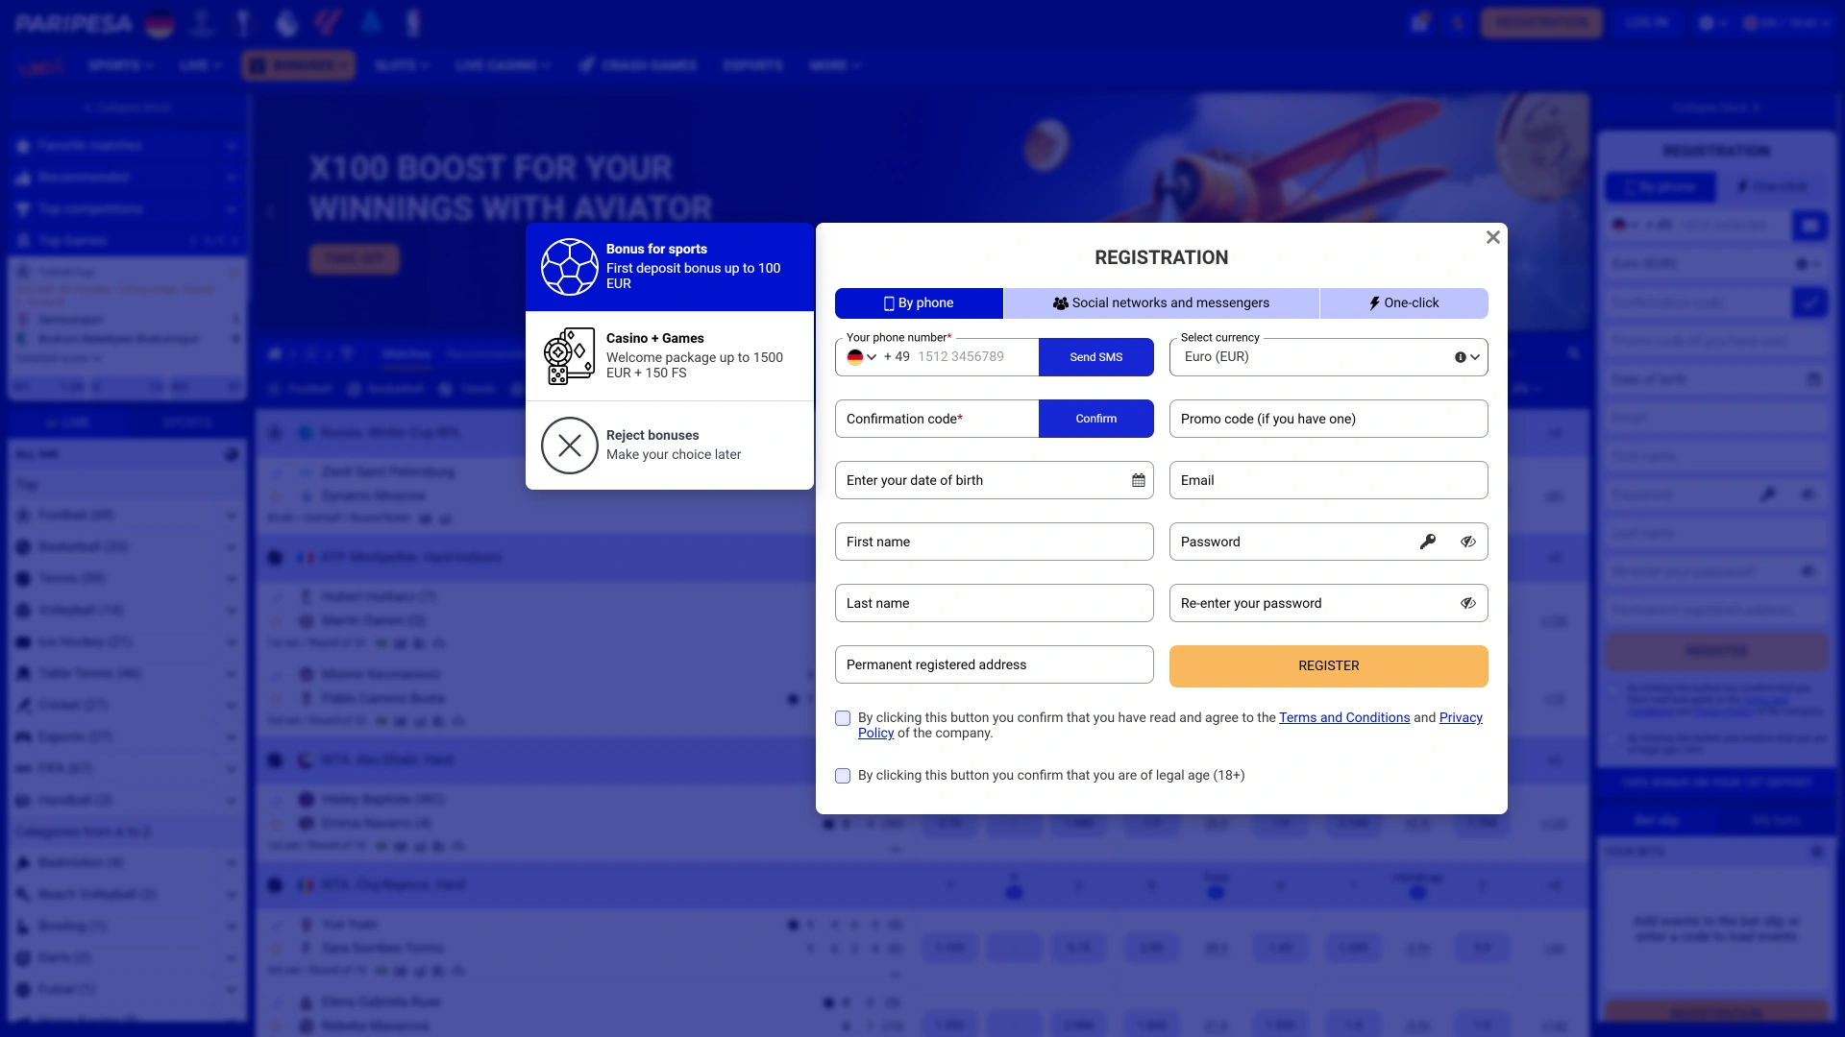
Task: Expand the Football category in the sidebar
Action: [x=231, y=515]
